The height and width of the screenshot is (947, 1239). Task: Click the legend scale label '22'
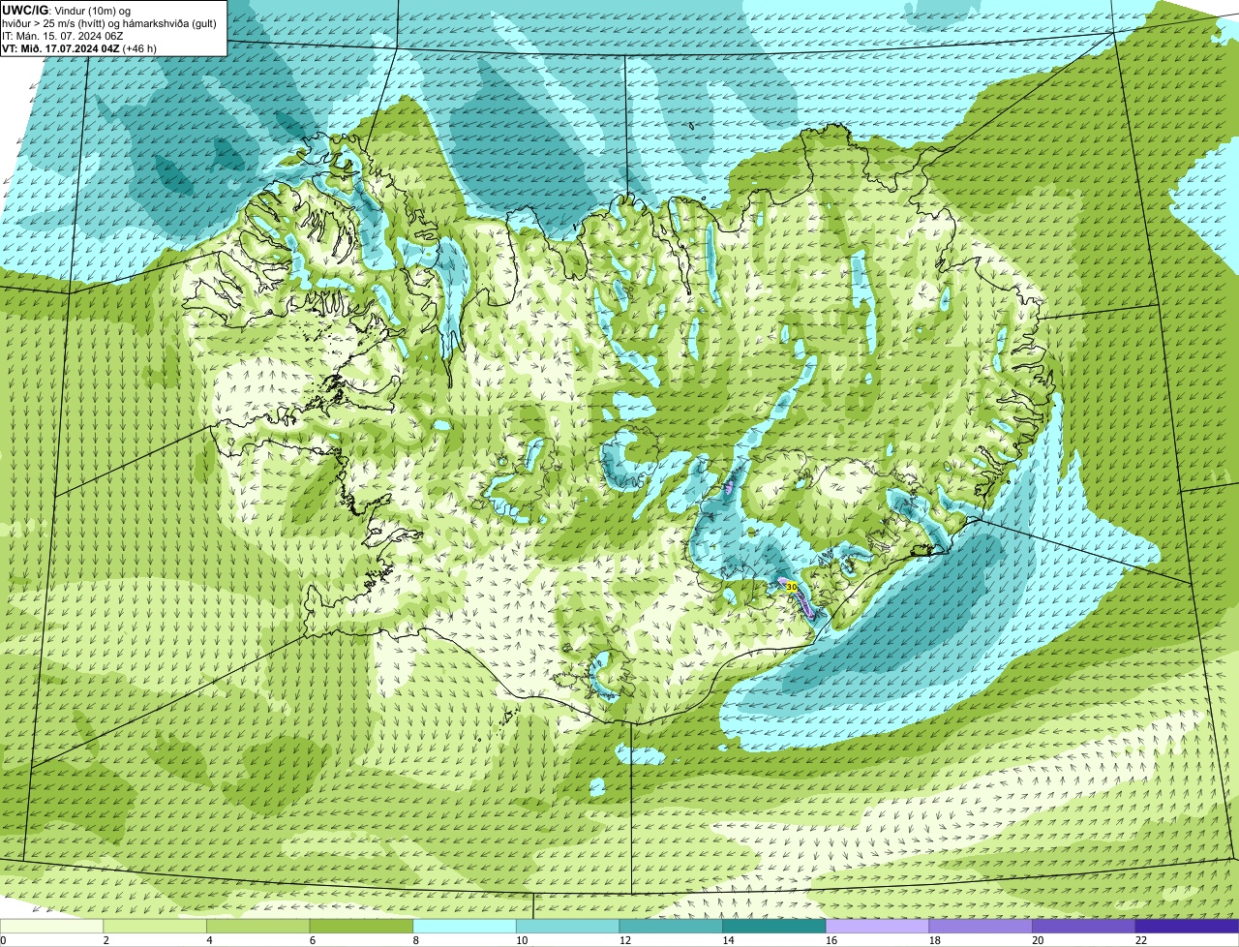pos(1141,940)
